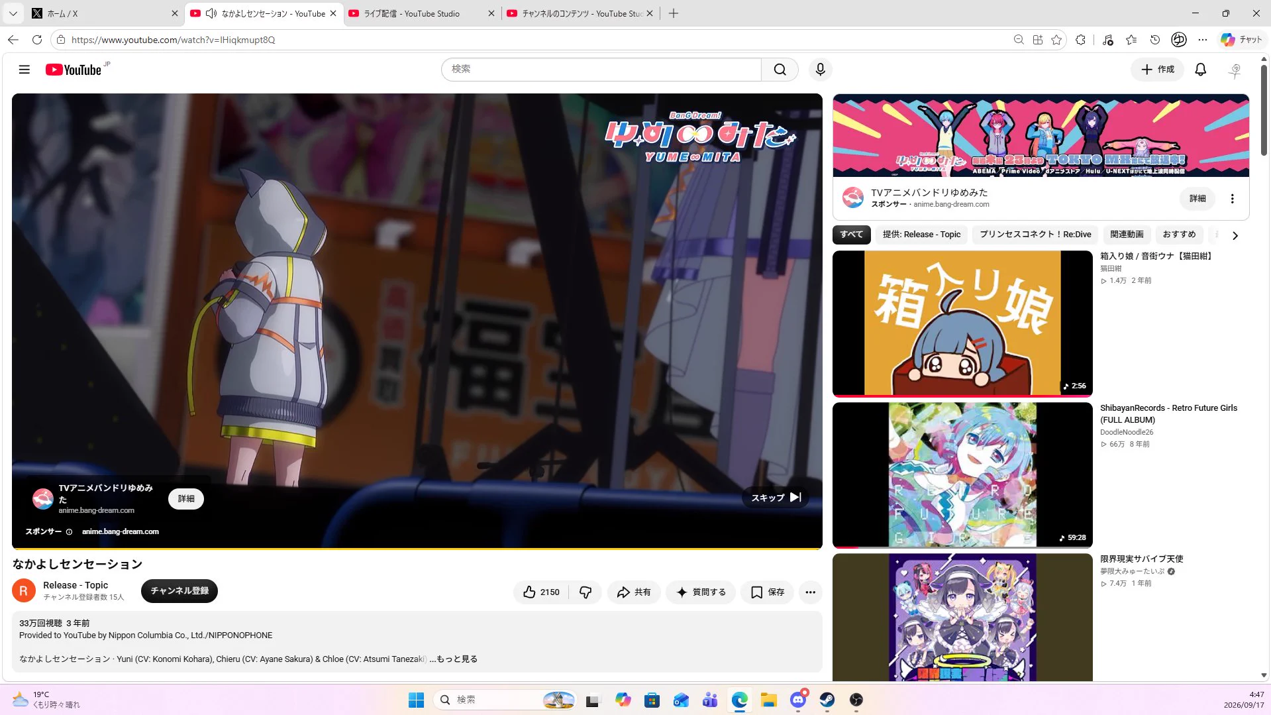Mute tab via speaker icon on YouTube tab
This screenshot has height=715, width=1271.
211,13
